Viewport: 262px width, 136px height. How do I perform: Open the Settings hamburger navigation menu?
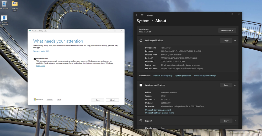pos(142,15)
